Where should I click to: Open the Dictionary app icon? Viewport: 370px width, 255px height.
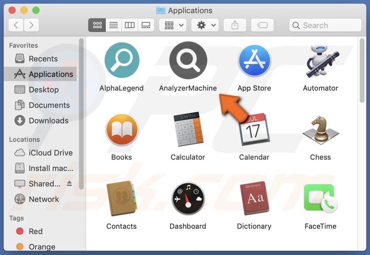tap(254, 198)
